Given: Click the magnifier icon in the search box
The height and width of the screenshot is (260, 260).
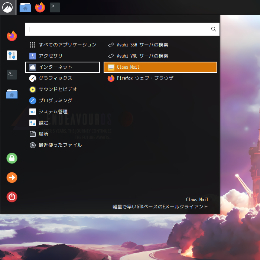Looking at the screenshot, I should coord(214,29).
